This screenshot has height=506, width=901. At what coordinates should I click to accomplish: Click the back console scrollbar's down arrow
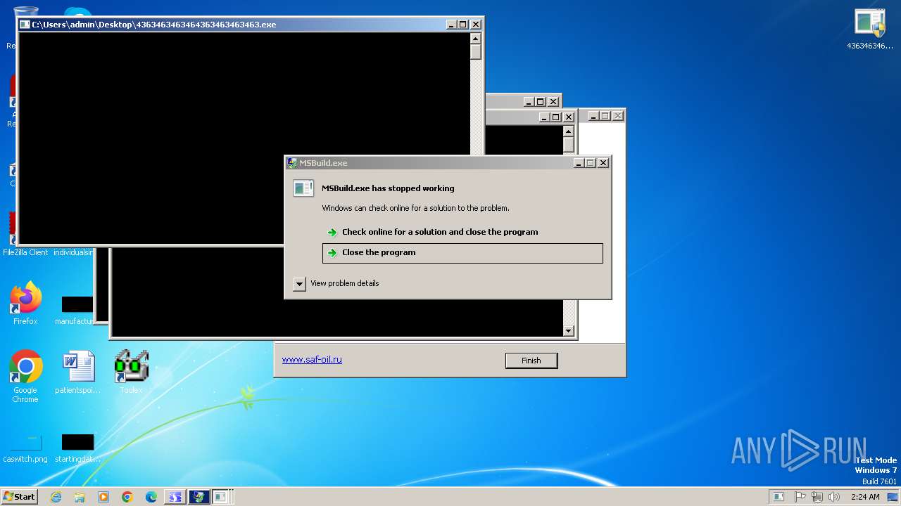[x=569, y=331]
